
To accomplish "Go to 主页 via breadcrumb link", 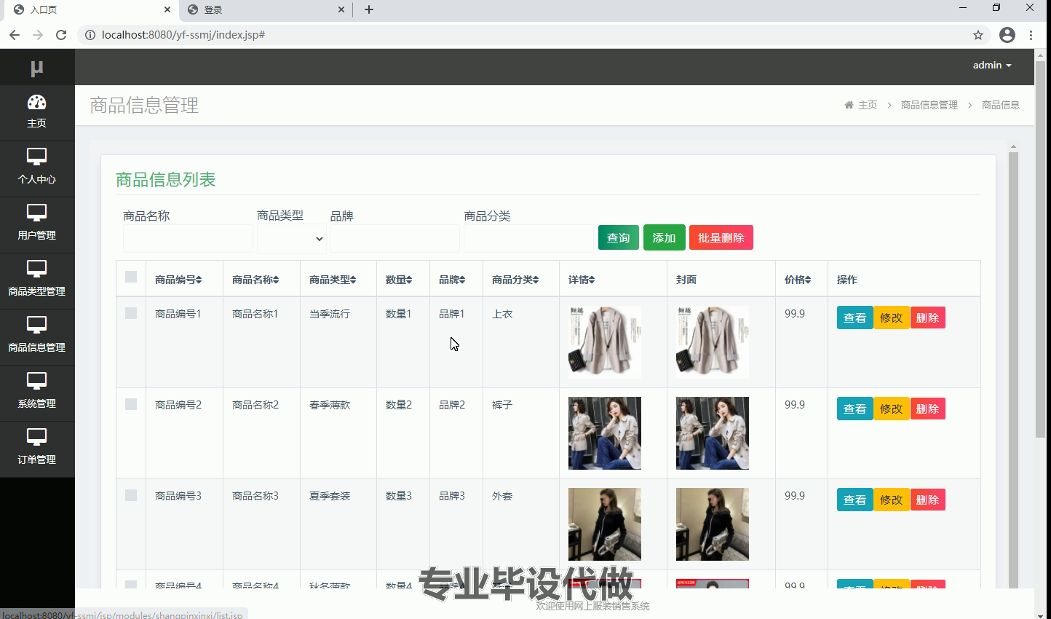I will (868, 105).
